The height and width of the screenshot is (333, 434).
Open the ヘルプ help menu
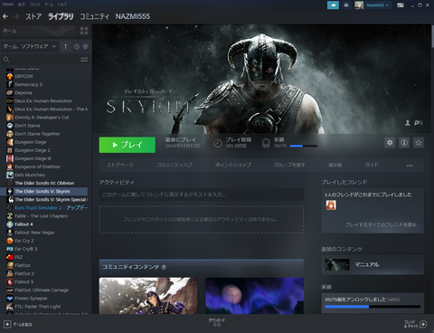[61, 5]
